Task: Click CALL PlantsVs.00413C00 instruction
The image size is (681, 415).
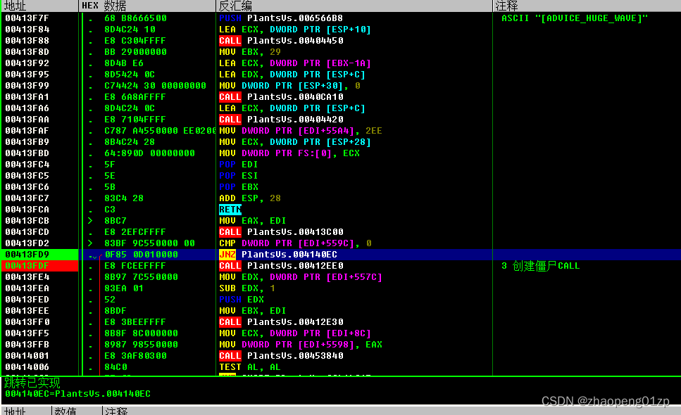Action: click(281, 232)
